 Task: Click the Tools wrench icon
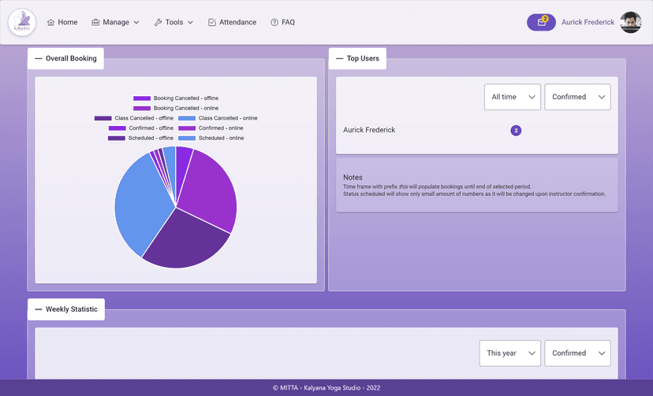click(x=158, y=23)
